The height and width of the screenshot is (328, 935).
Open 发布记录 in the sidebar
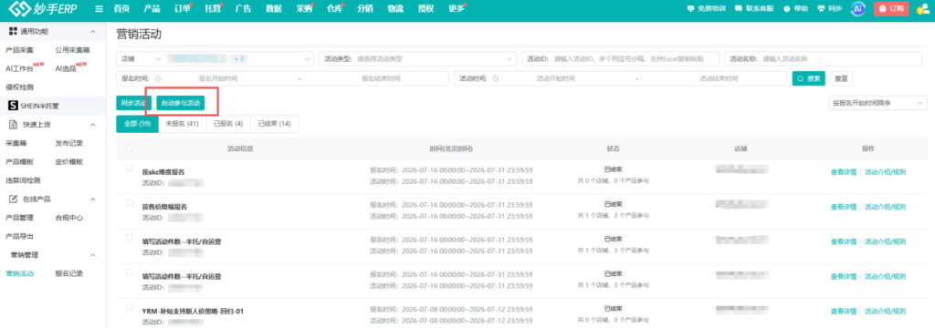[69, 143]
